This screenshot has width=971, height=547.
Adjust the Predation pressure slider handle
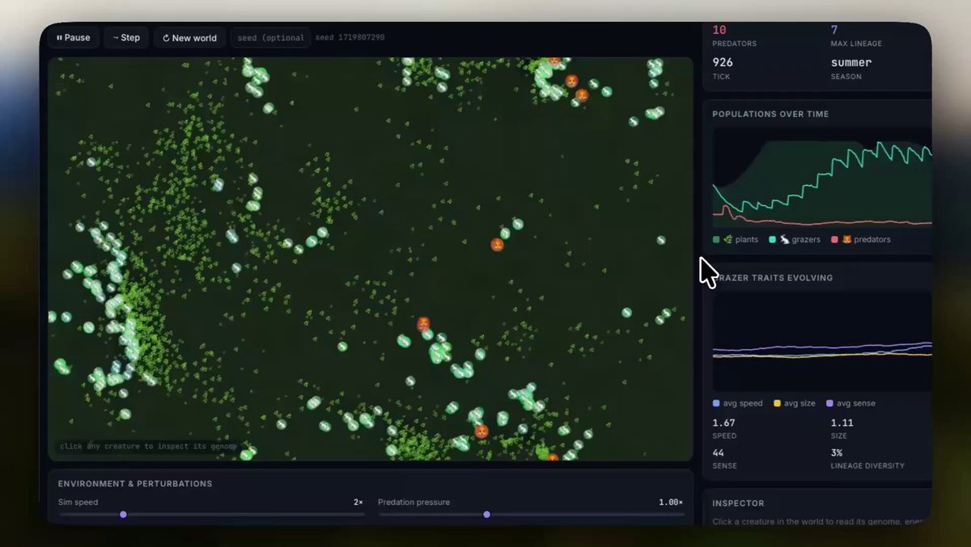click(x=486, y=514)
